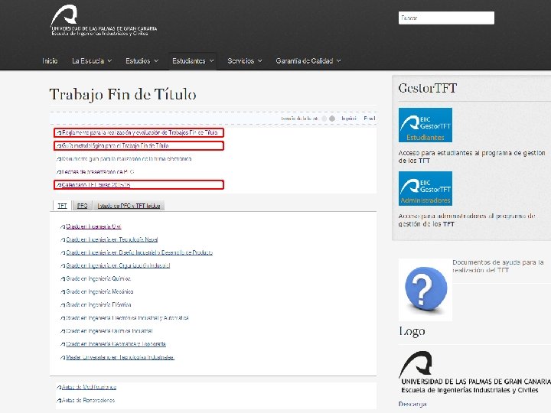This screenshot has height=413, width=551.
Task: Click the document icon beside Grado en Ingeniería Eléctrica
Action: [x=63, y=305]
